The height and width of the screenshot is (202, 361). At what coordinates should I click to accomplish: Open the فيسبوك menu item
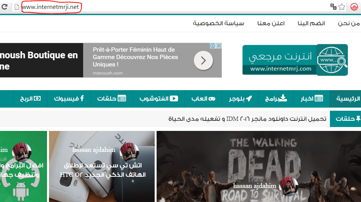point(69,99)
